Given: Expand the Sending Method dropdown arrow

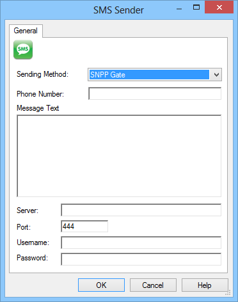Looking at the screenshot, I should (216, 75).
